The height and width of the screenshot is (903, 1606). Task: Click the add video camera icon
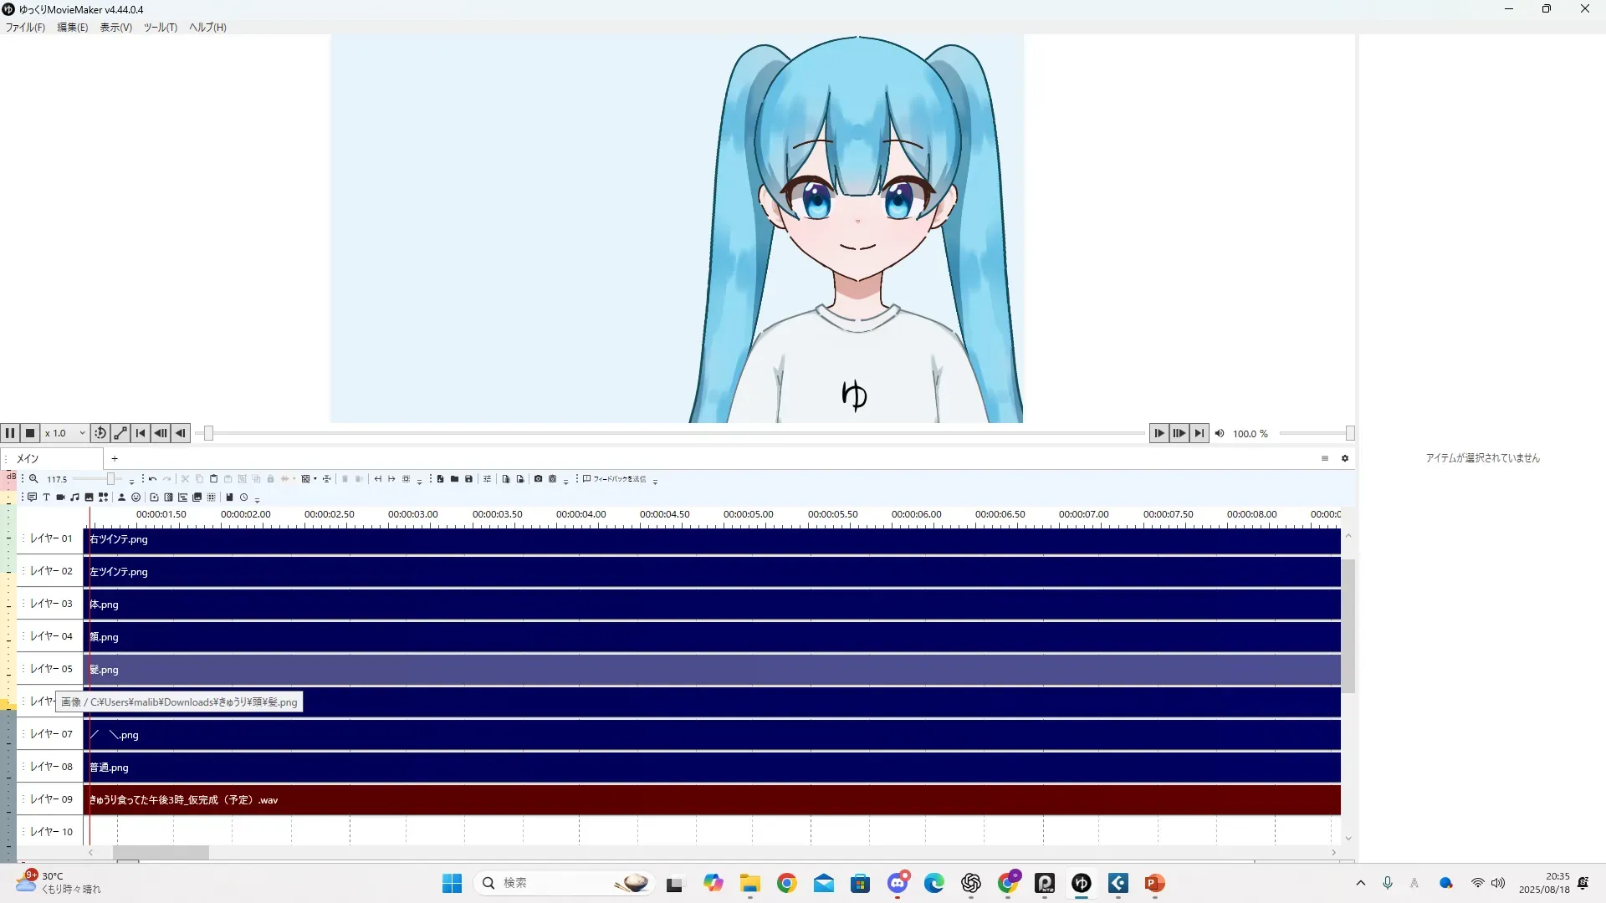(60, 497)
